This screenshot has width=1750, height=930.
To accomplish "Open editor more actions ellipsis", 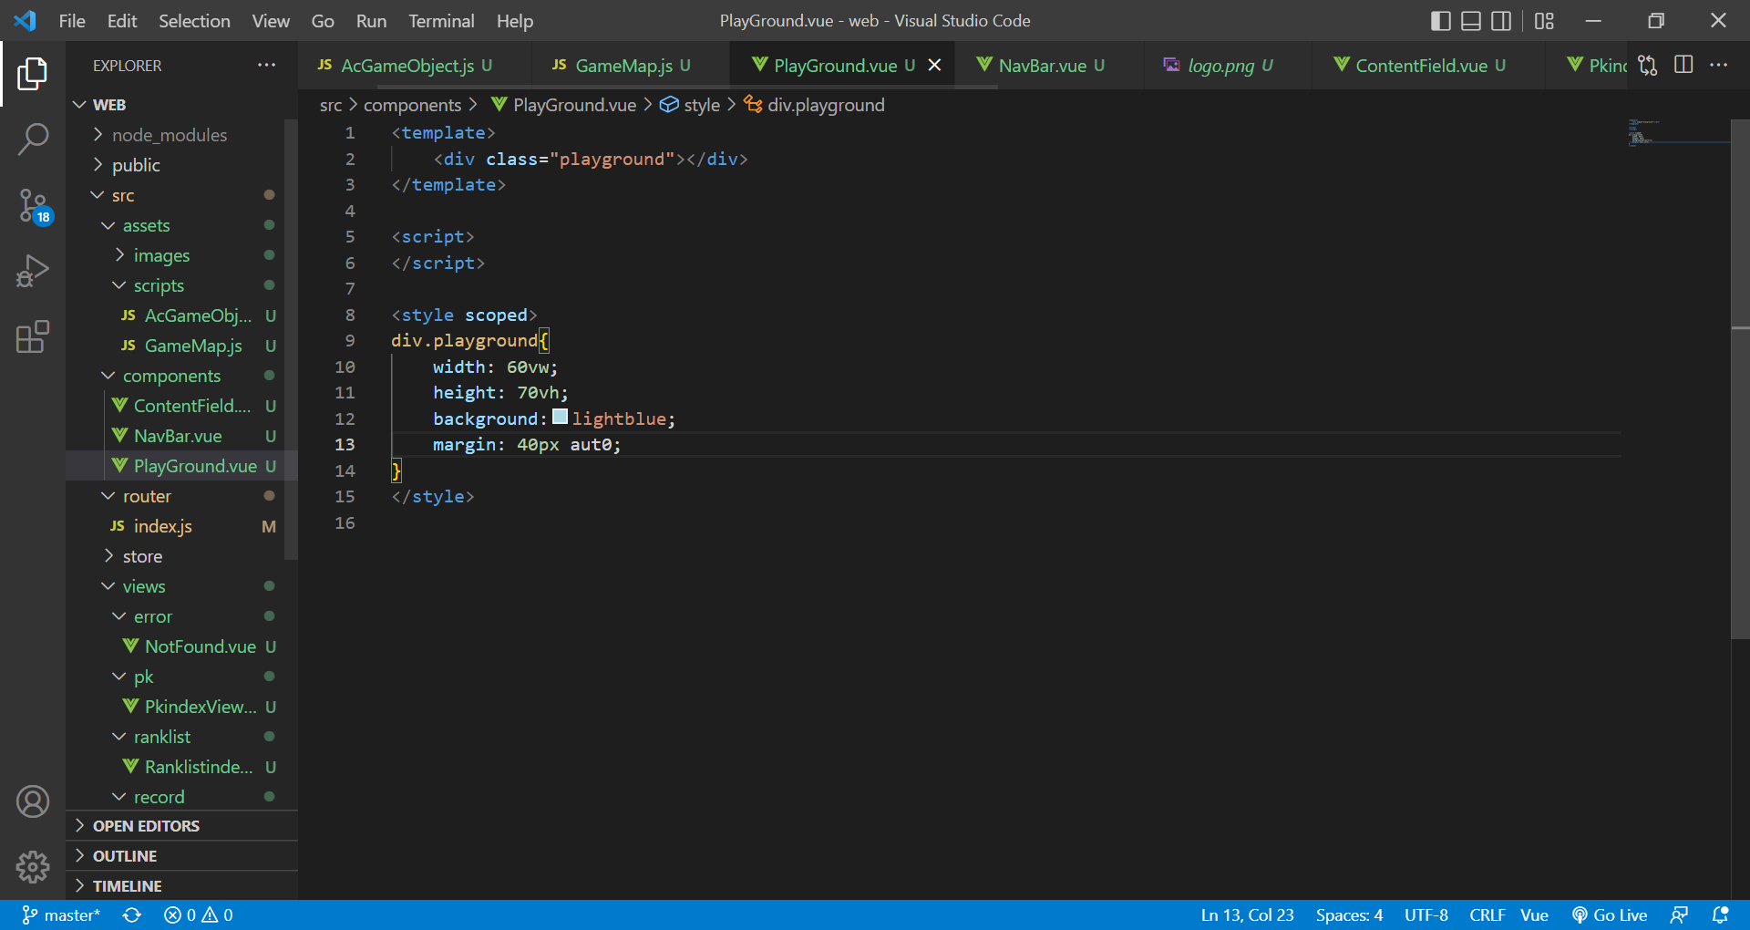I will (1718, 65).
